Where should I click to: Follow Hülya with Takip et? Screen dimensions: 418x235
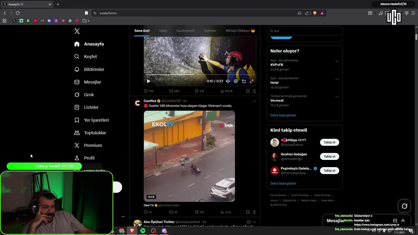tap(330, 142)
